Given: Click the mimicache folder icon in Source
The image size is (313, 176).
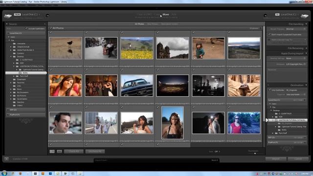Looking at the screenshot, I should click(x=14, y=44).
